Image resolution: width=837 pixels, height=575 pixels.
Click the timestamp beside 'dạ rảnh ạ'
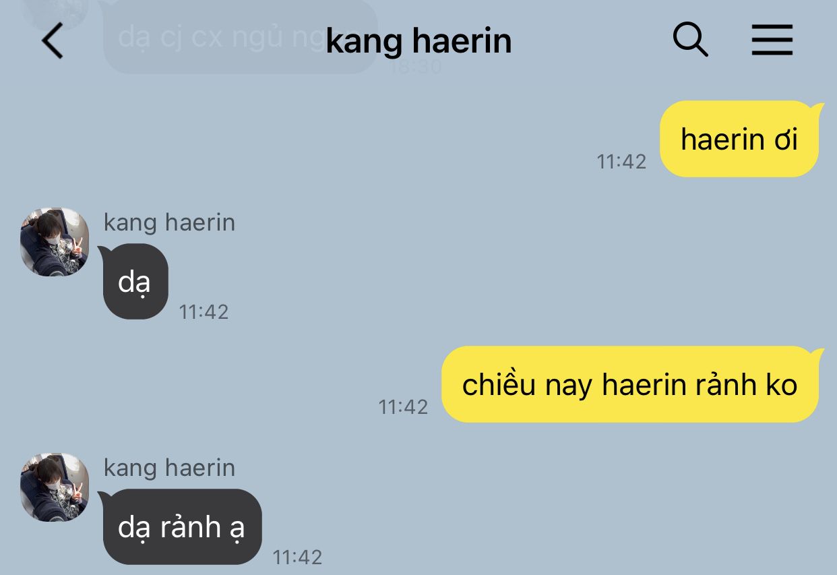pos(297,557)
